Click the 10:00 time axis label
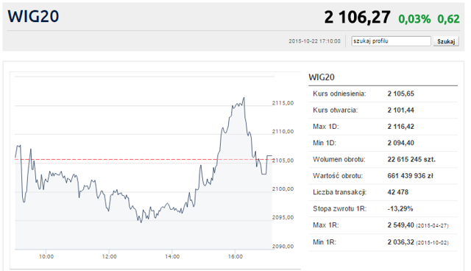The height and width of the screenshot is (271, 471). 46,256
